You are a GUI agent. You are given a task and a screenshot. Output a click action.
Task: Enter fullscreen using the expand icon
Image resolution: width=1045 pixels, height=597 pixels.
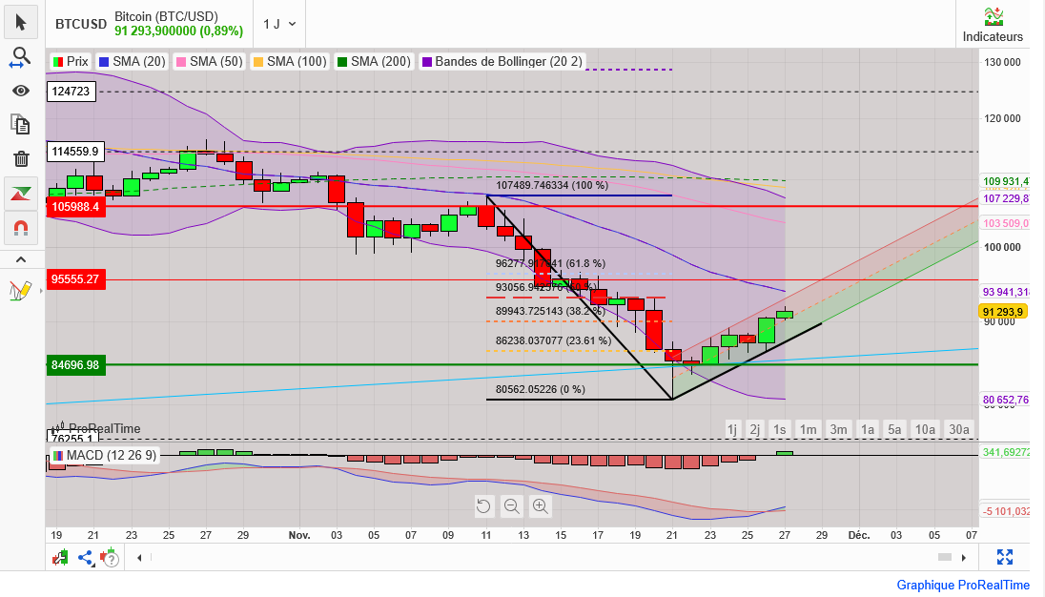coord(1004,557)
